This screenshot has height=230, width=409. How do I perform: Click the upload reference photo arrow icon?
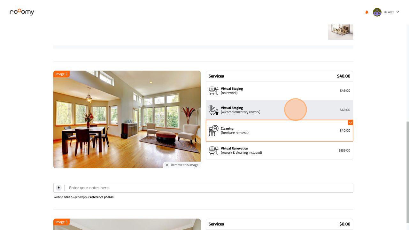(x=59, y=188)
